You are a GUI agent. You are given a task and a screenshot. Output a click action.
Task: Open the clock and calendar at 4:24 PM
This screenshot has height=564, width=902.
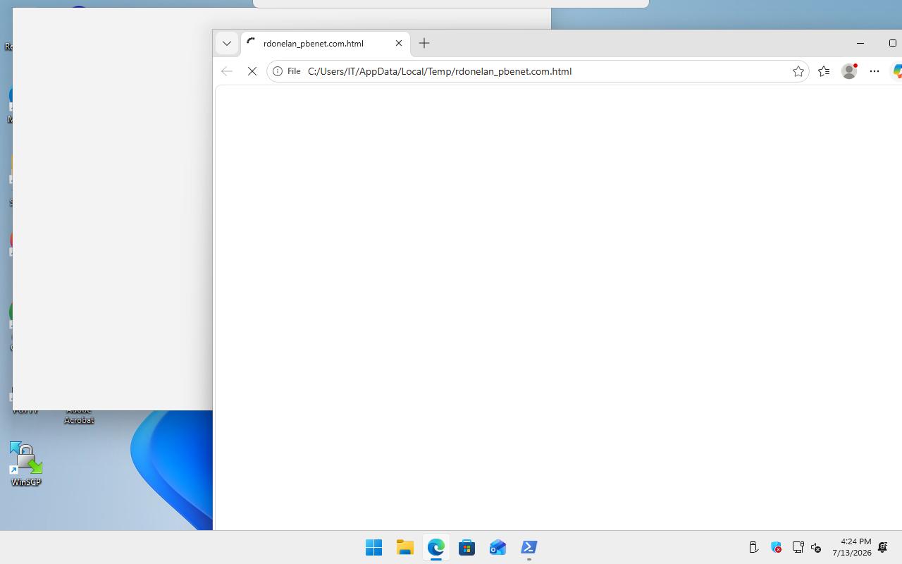852,547
